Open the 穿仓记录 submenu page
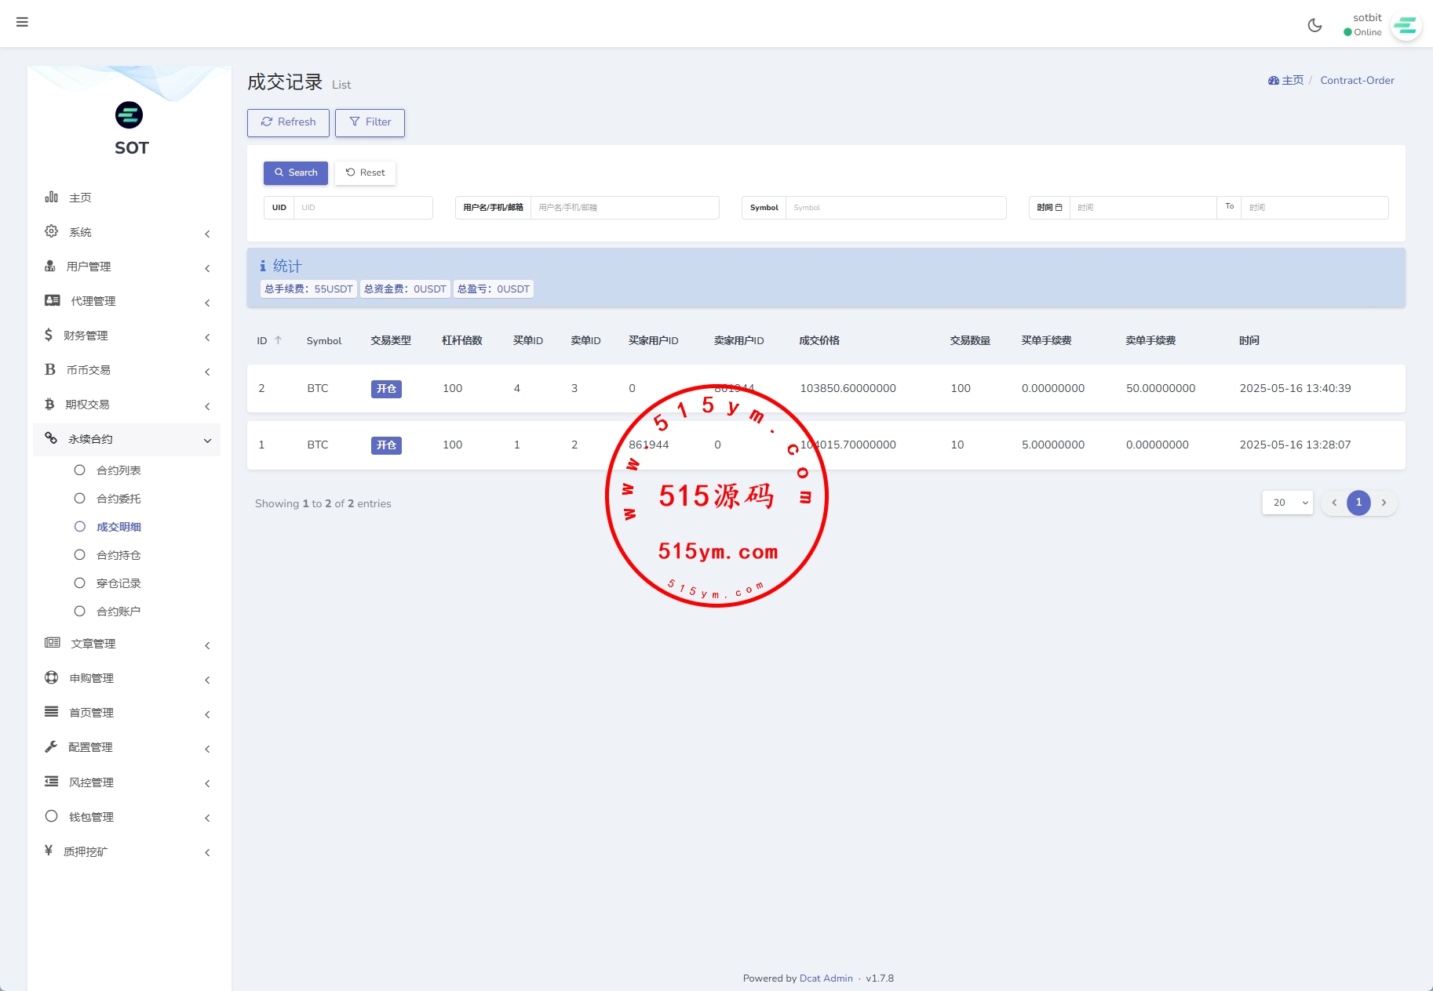 coord(119,583)
